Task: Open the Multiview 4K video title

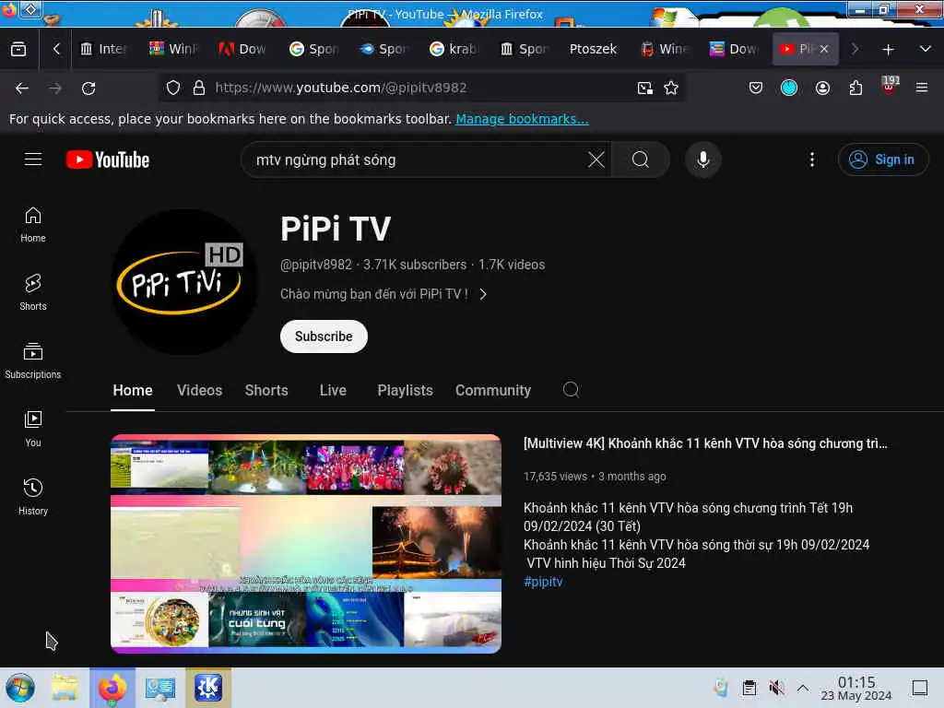Action: click(x=705, y=443)
